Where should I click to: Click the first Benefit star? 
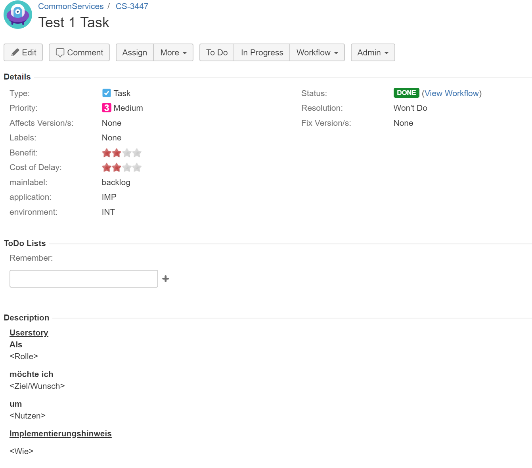pyautogui.click(x=107, y=153)
